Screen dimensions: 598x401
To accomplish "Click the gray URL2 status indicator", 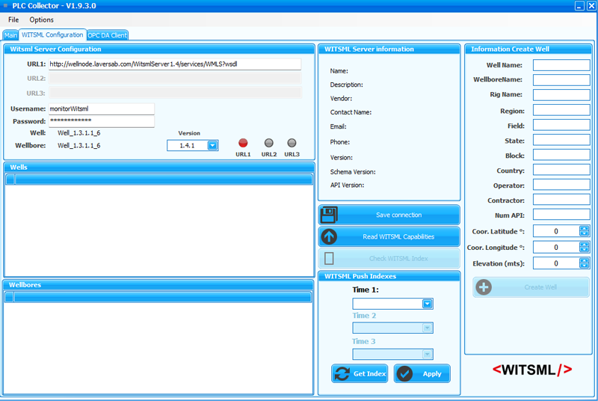I will coord(269,143).
